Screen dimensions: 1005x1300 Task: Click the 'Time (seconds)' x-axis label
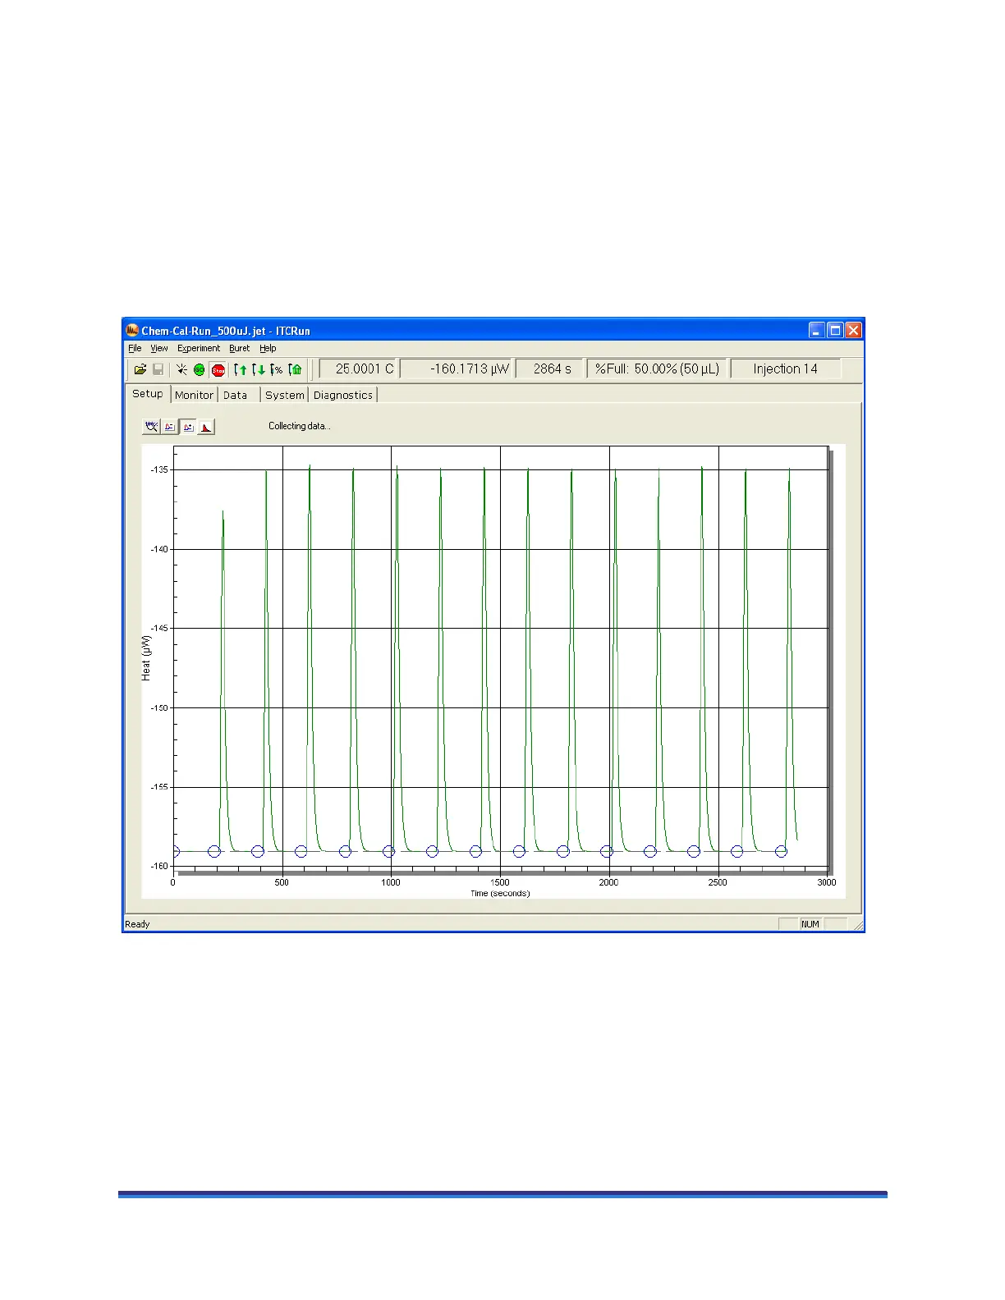(500, 894)
